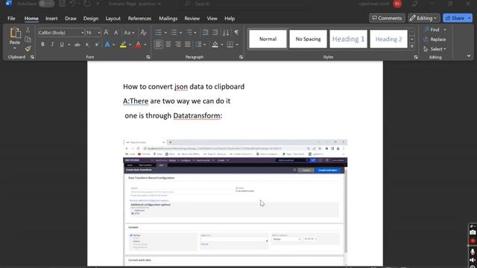Apply superscript formatting
Screen dimensions: 477x268
(97, 45)
